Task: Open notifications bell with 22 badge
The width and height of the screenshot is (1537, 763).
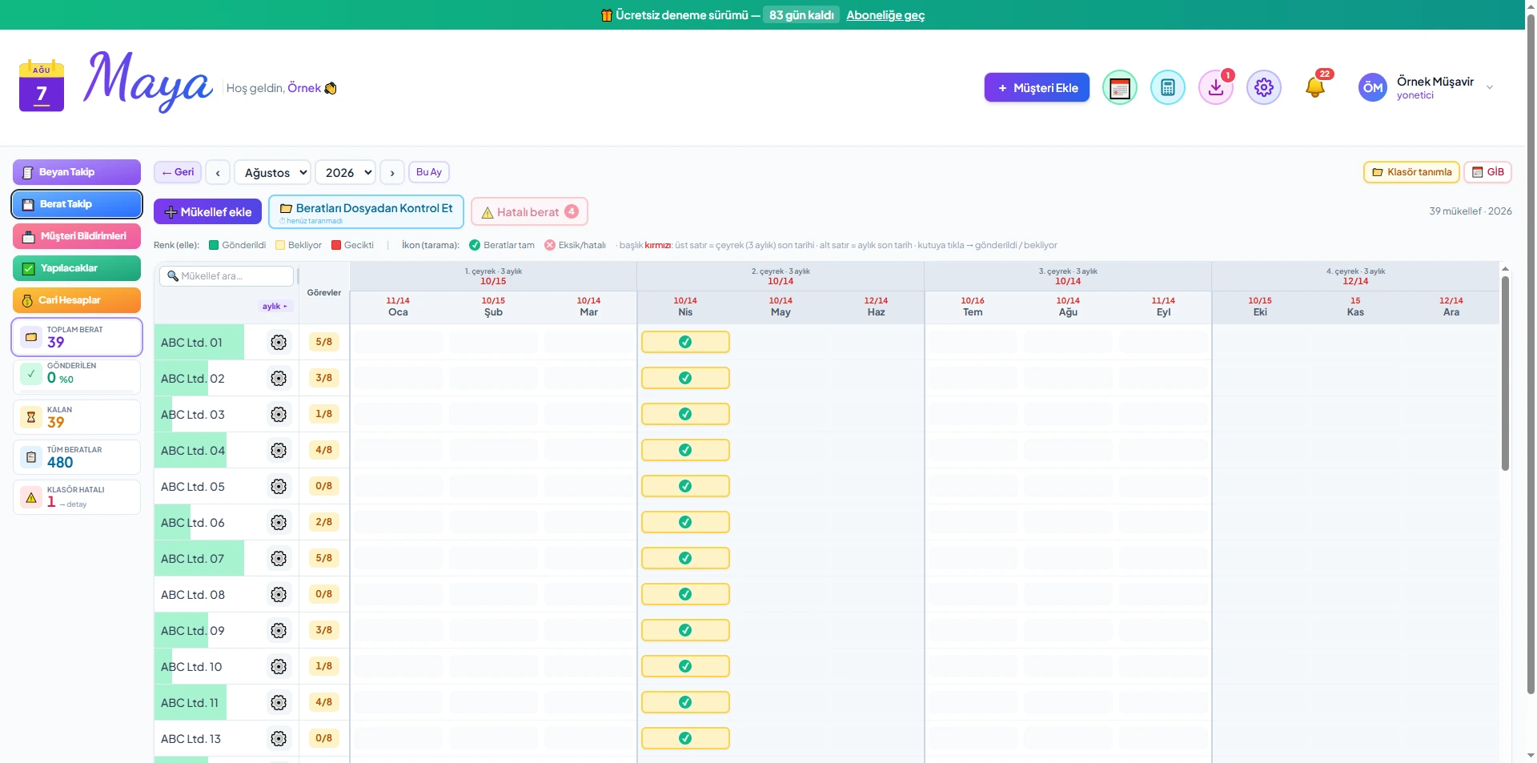Action: click(x=1314, y=86)
